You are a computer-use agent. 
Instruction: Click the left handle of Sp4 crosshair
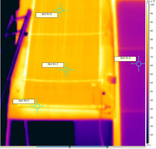pos(131,64)
